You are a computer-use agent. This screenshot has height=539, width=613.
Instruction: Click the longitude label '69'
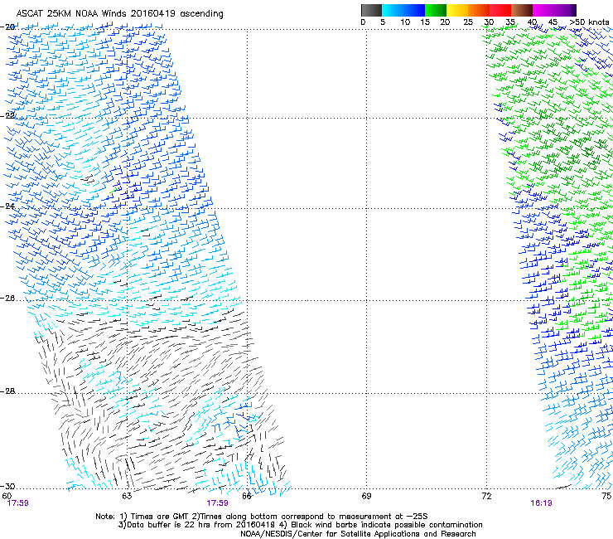pos(366,496)
